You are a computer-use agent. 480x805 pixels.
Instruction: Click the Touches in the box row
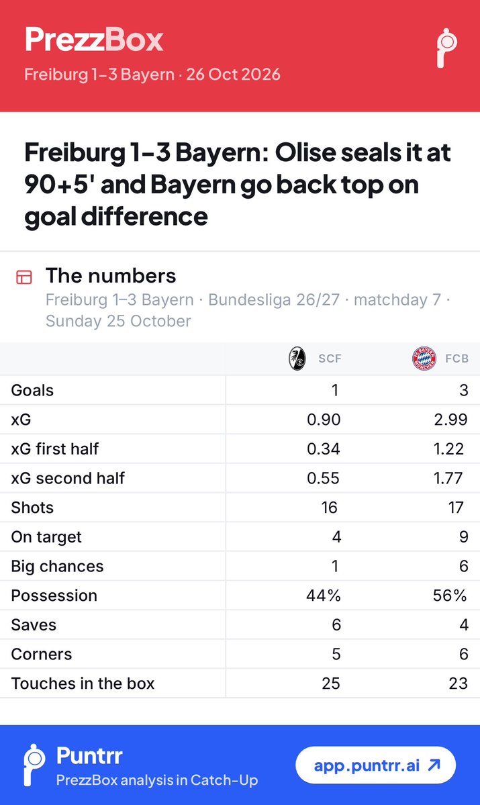click(x=240, y=683)
